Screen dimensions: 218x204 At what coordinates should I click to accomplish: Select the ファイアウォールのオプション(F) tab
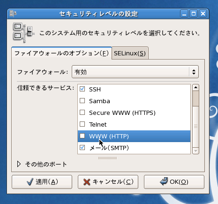[x=61, y=53]
